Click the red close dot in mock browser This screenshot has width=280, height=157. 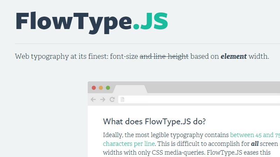click(93, 88)
